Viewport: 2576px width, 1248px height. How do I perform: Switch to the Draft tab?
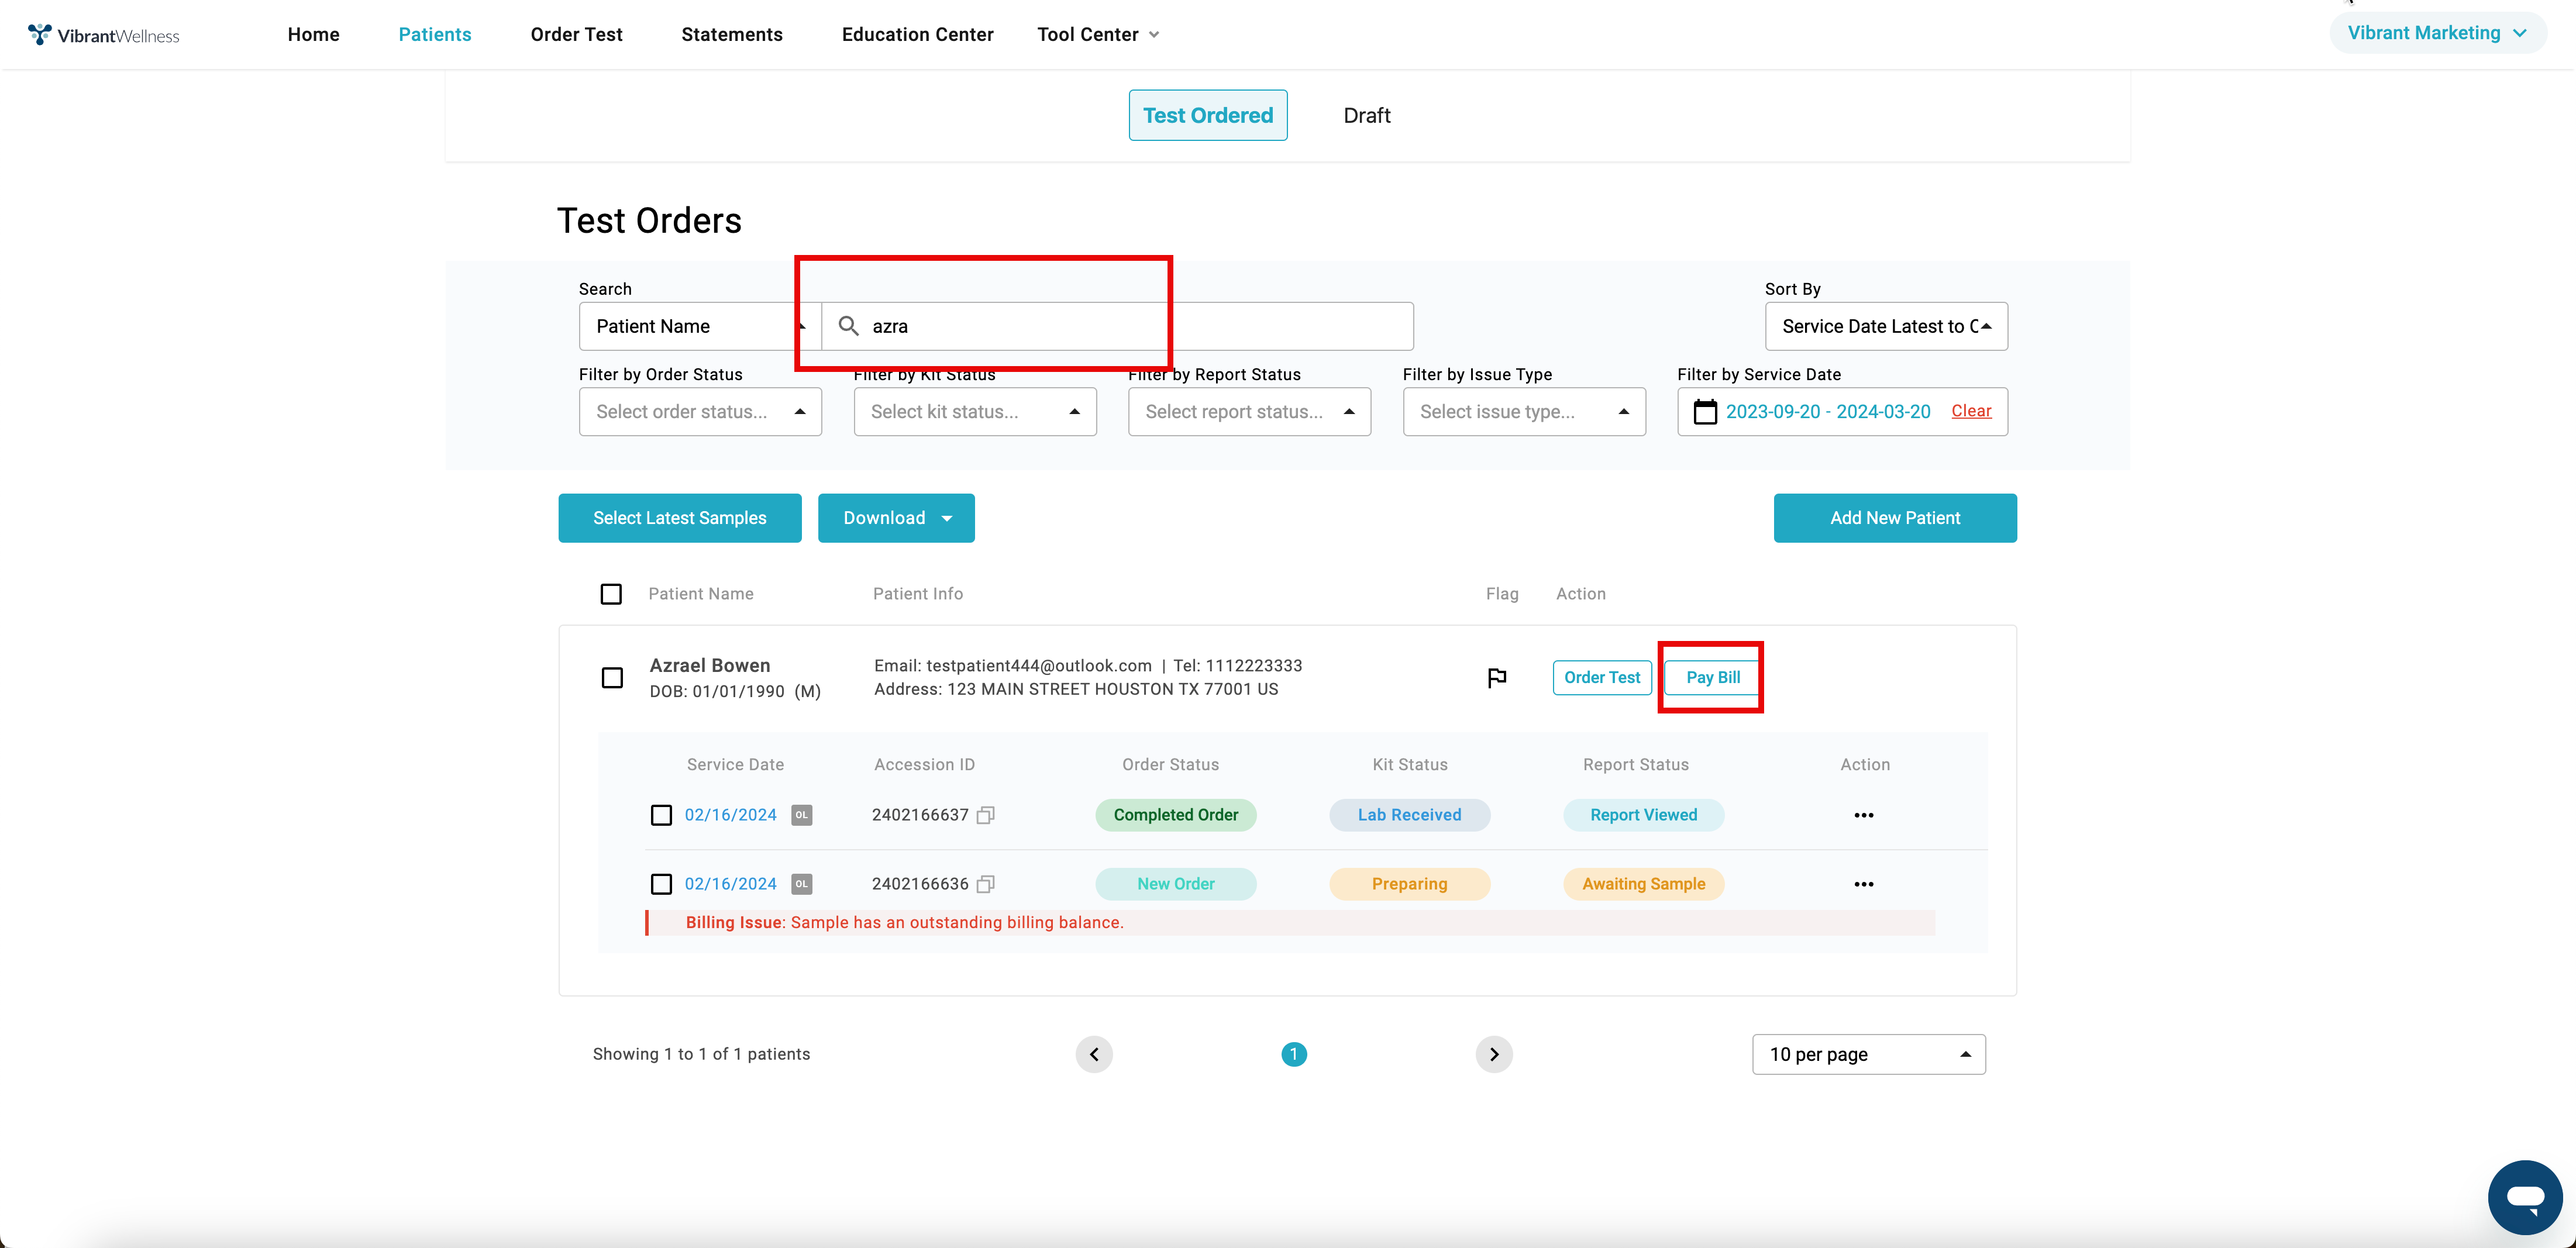[x=1366, y=116]
